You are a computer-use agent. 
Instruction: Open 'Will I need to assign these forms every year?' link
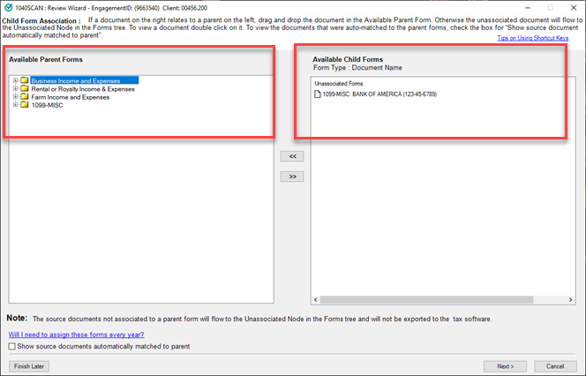tap(76, 335)
